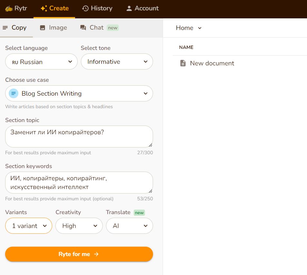This screenshot has height=275, width=307.
Task: Open the Translate AI dropdown
Action: [x=129, y=226]
